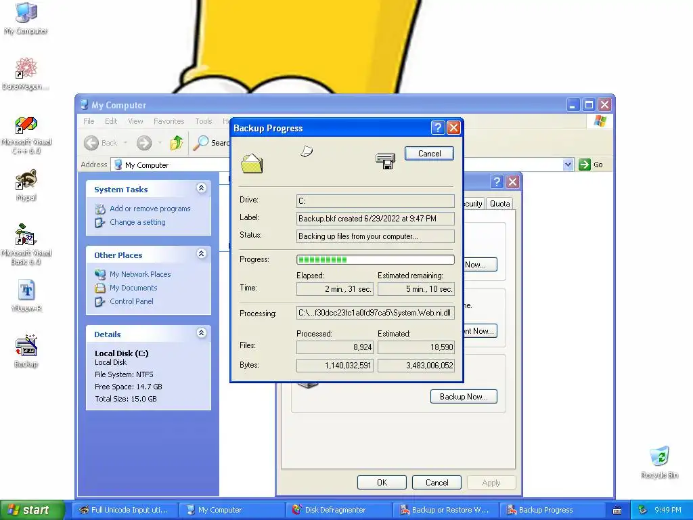Collapse the Other Places panel
The image size is (693, 520).
[201, 253]
